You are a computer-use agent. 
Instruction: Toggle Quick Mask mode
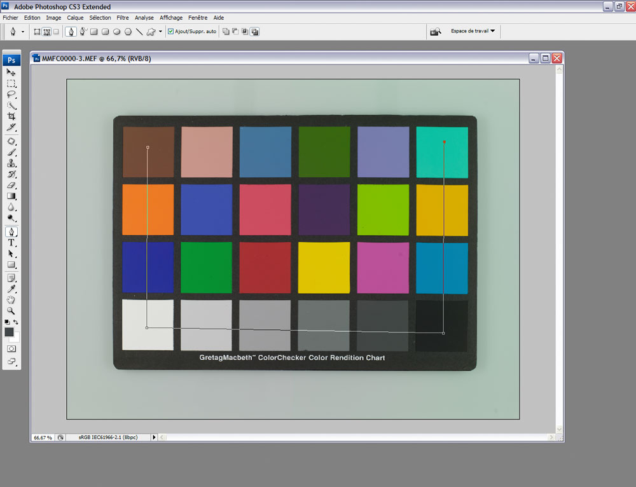[x=11, y=349]
